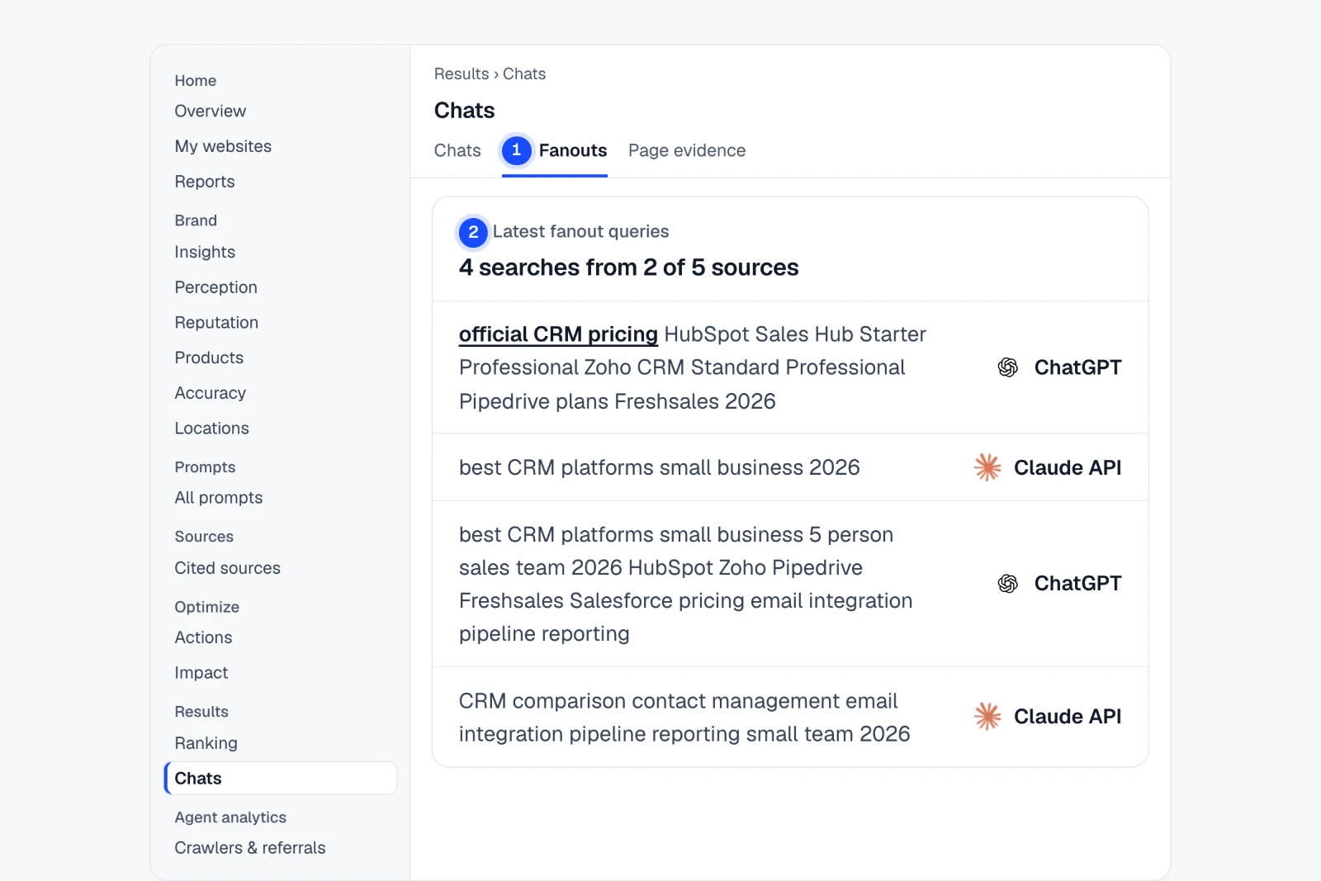Click the Prompts section label in the sidebar
The image size is (1321, 881).
[x=205, y=467]
